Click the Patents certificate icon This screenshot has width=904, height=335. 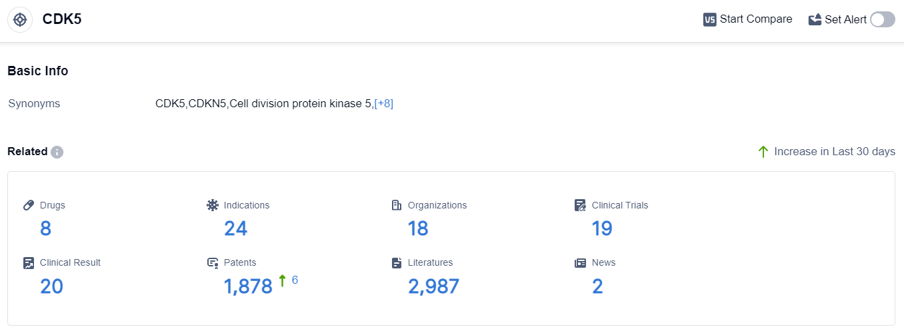pos(213,262)
